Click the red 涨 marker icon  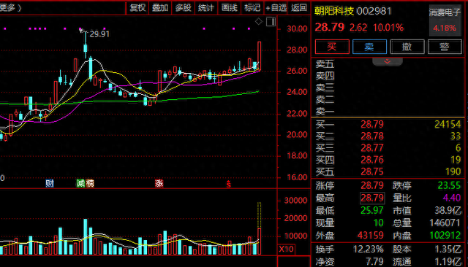click(159, 183)
